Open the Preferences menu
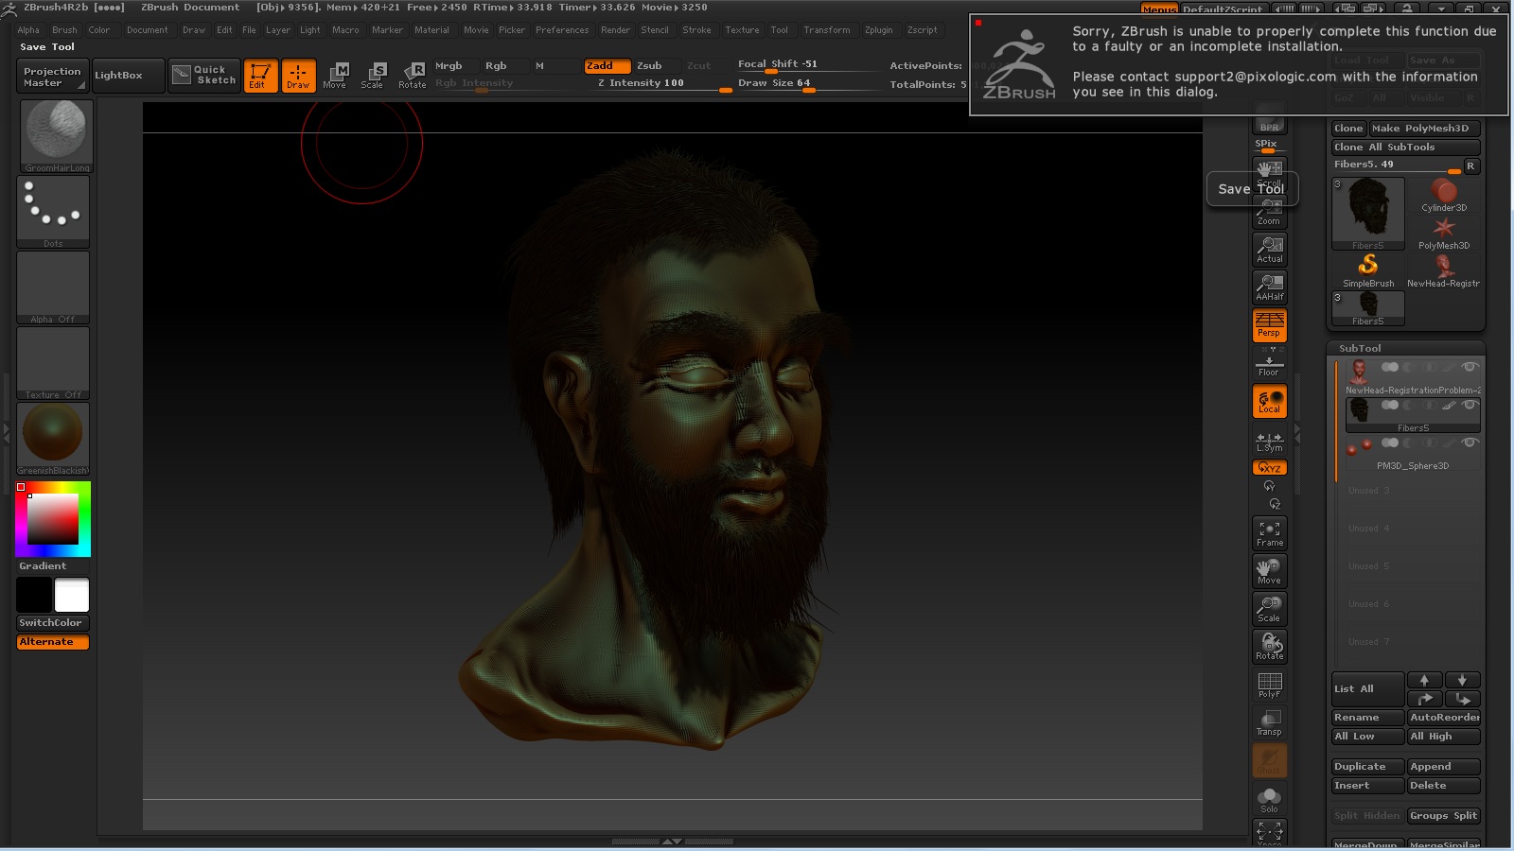1514x851 pixels. (x=562, y=30)
